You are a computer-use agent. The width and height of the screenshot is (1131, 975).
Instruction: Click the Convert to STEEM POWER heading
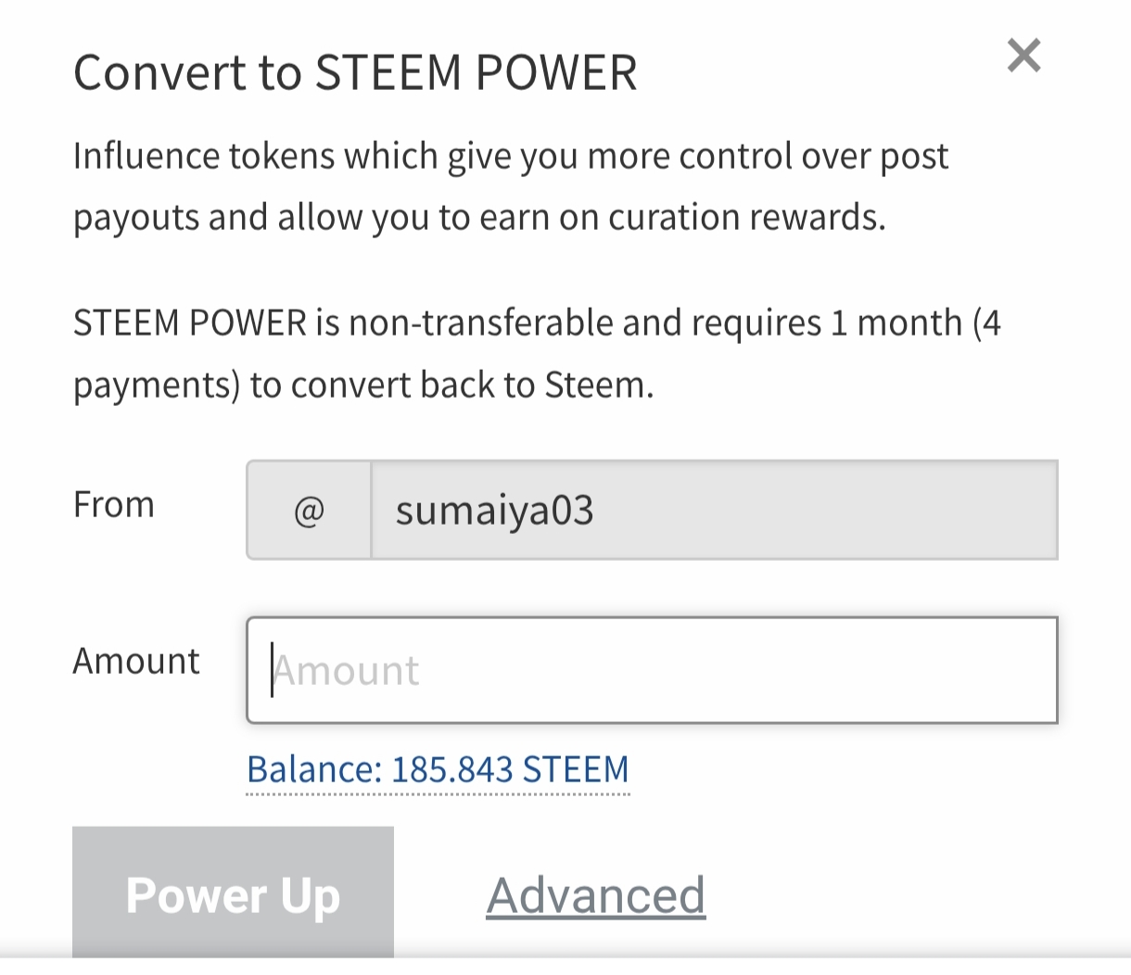coord(356,72)
